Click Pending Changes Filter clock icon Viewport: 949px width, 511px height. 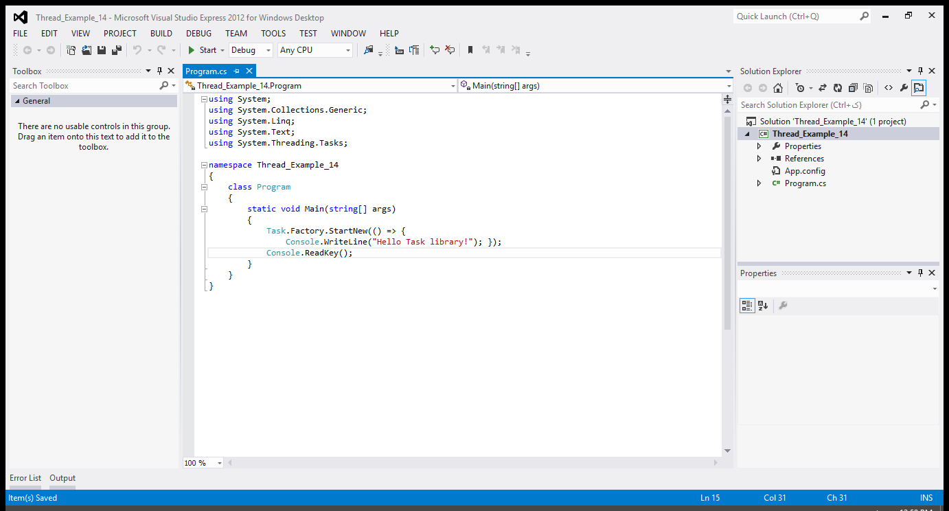tap(800, 88)
